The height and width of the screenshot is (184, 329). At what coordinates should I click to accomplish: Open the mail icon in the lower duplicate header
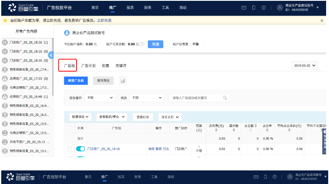coord(256,177)
